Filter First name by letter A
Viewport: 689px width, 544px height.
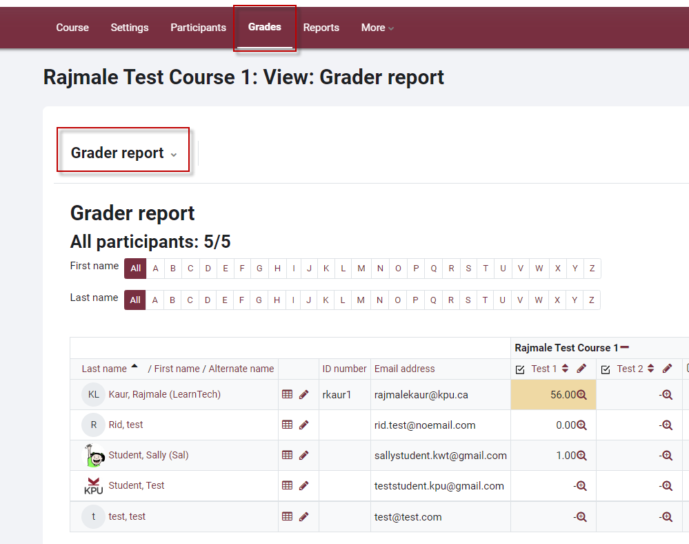click(x=156, y=269)
